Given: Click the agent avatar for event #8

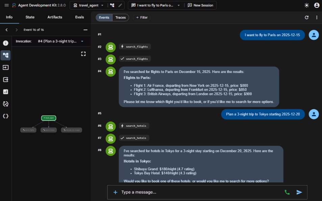Looking at the screenshot, I should tap(111, 151).
